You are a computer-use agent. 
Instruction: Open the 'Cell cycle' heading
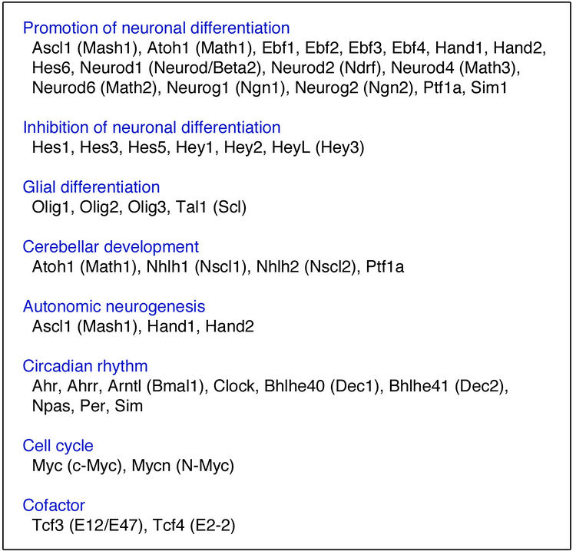59,445
